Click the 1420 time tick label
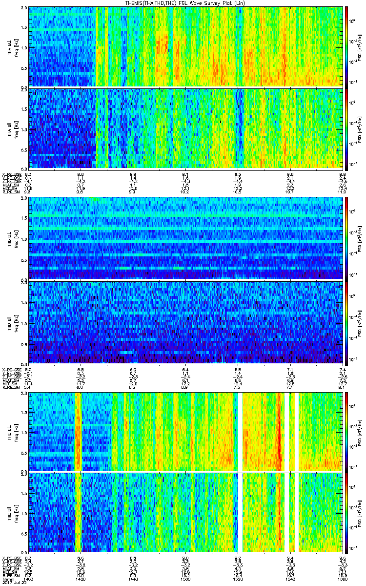Image resolution: width=366 pixels, height=586 pixels. [81, 578]
